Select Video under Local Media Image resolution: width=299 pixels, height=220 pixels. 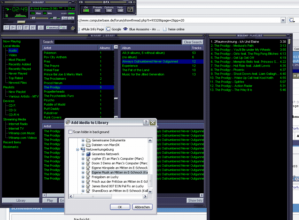click(x=13, y=55)
